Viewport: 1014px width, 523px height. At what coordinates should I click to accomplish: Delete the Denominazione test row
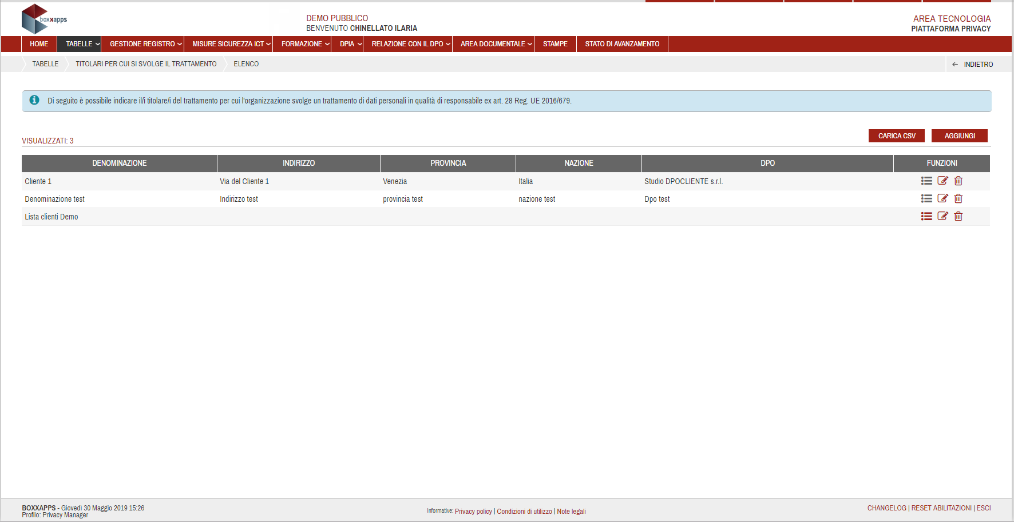click(958, 199)
